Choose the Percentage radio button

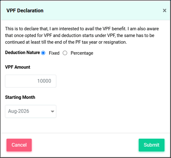pyautogui.click(x=65, y=53)
